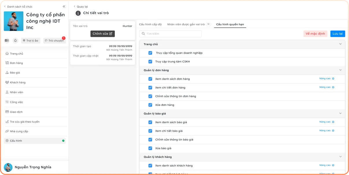
Task: Open the notification bell icon
Action: 15,41
